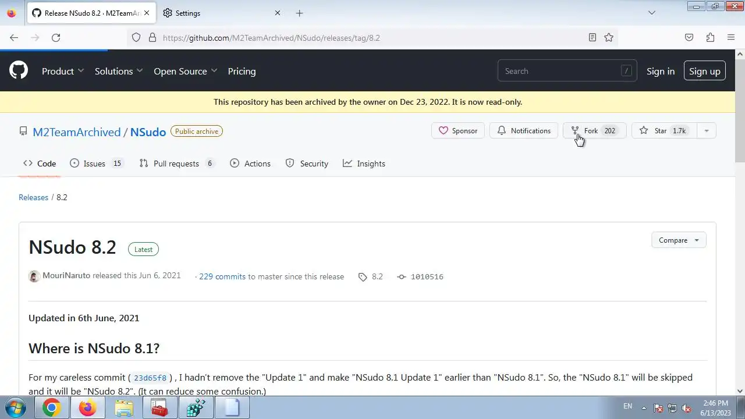
Task: Click the Sign up button
Action: pyautogui.click(x=705, y=71)
